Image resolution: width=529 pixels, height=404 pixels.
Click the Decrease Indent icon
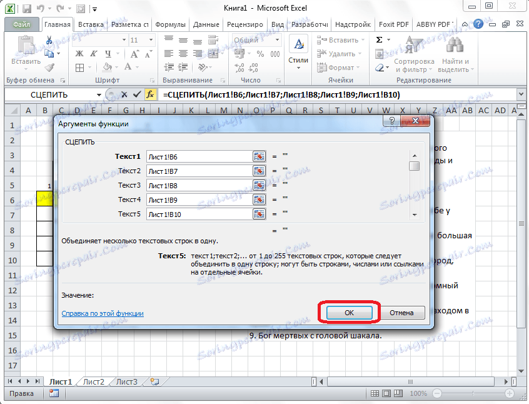click(169, 68)
